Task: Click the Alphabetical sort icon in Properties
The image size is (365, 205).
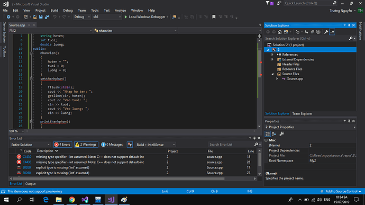Action: tap(274, 133)
